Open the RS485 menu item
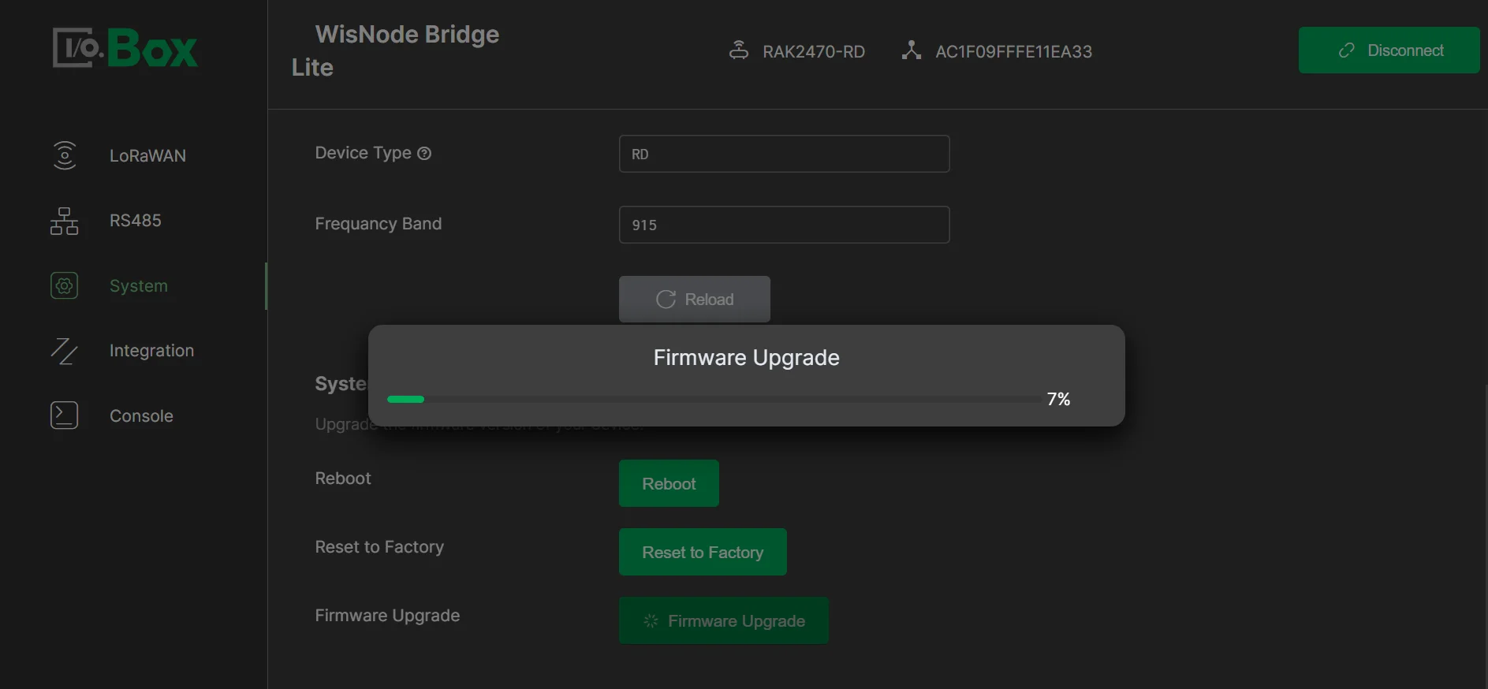 (136, 221)
